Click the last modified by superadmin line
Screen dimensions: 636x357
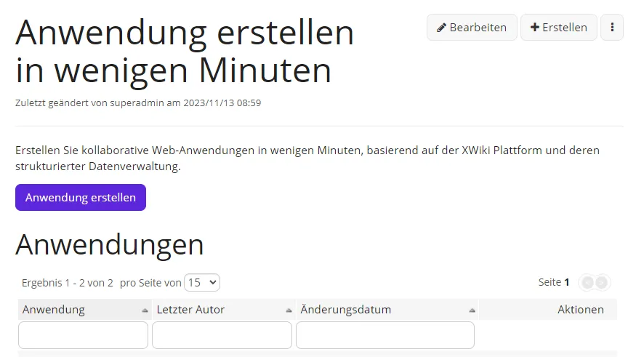pos(138,103)
